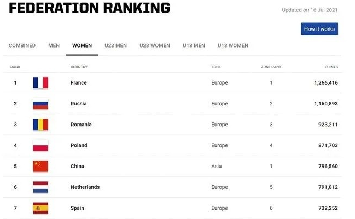Image resolution: width=355 pixels, height=219 pixels.
Task: Click the Spain flag icon
Action: (x=40, y=208)
